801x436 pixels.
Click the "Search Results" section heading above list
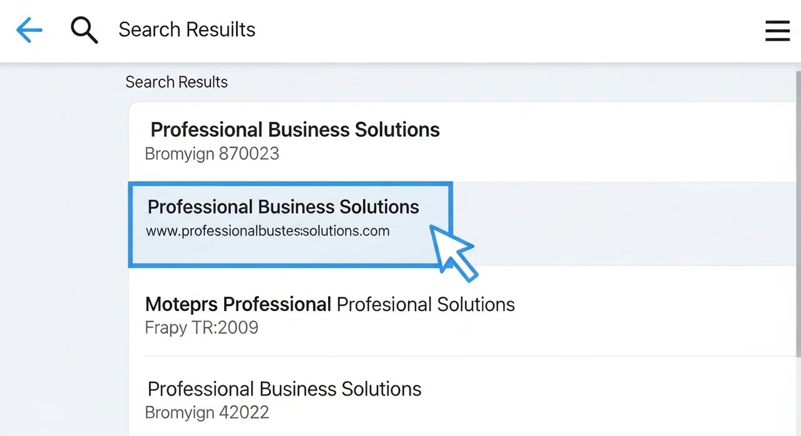point(176,82)
